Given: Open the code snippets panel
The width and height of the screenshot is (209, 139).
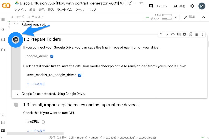Looking at the screenshot, I should (x=3, y=115).
